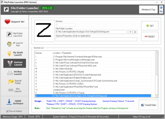165x119 pixels.
Task: Click the Minimize to Tray button
Action: tap(148, 9)
